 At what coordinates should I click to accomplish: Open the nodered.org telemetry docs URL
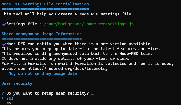click(68, 69)
